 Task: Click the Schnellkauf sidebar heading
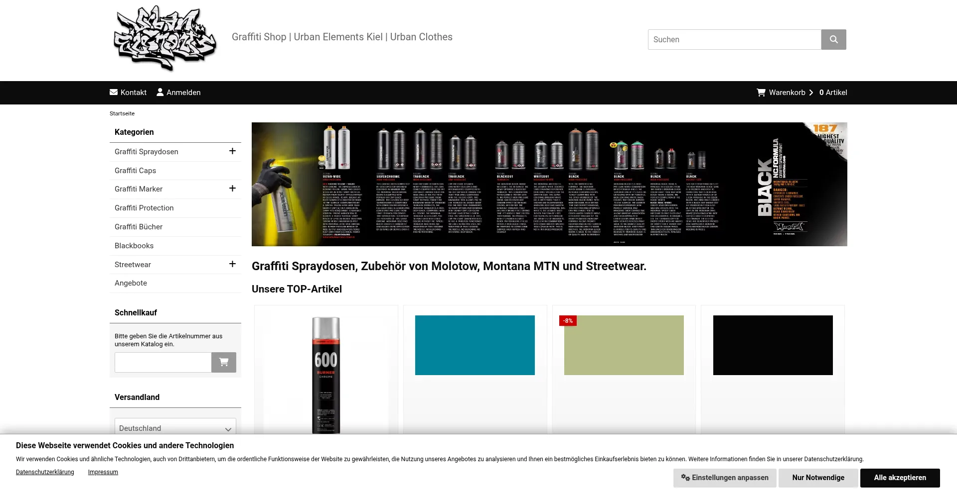[x=136, y=312]
